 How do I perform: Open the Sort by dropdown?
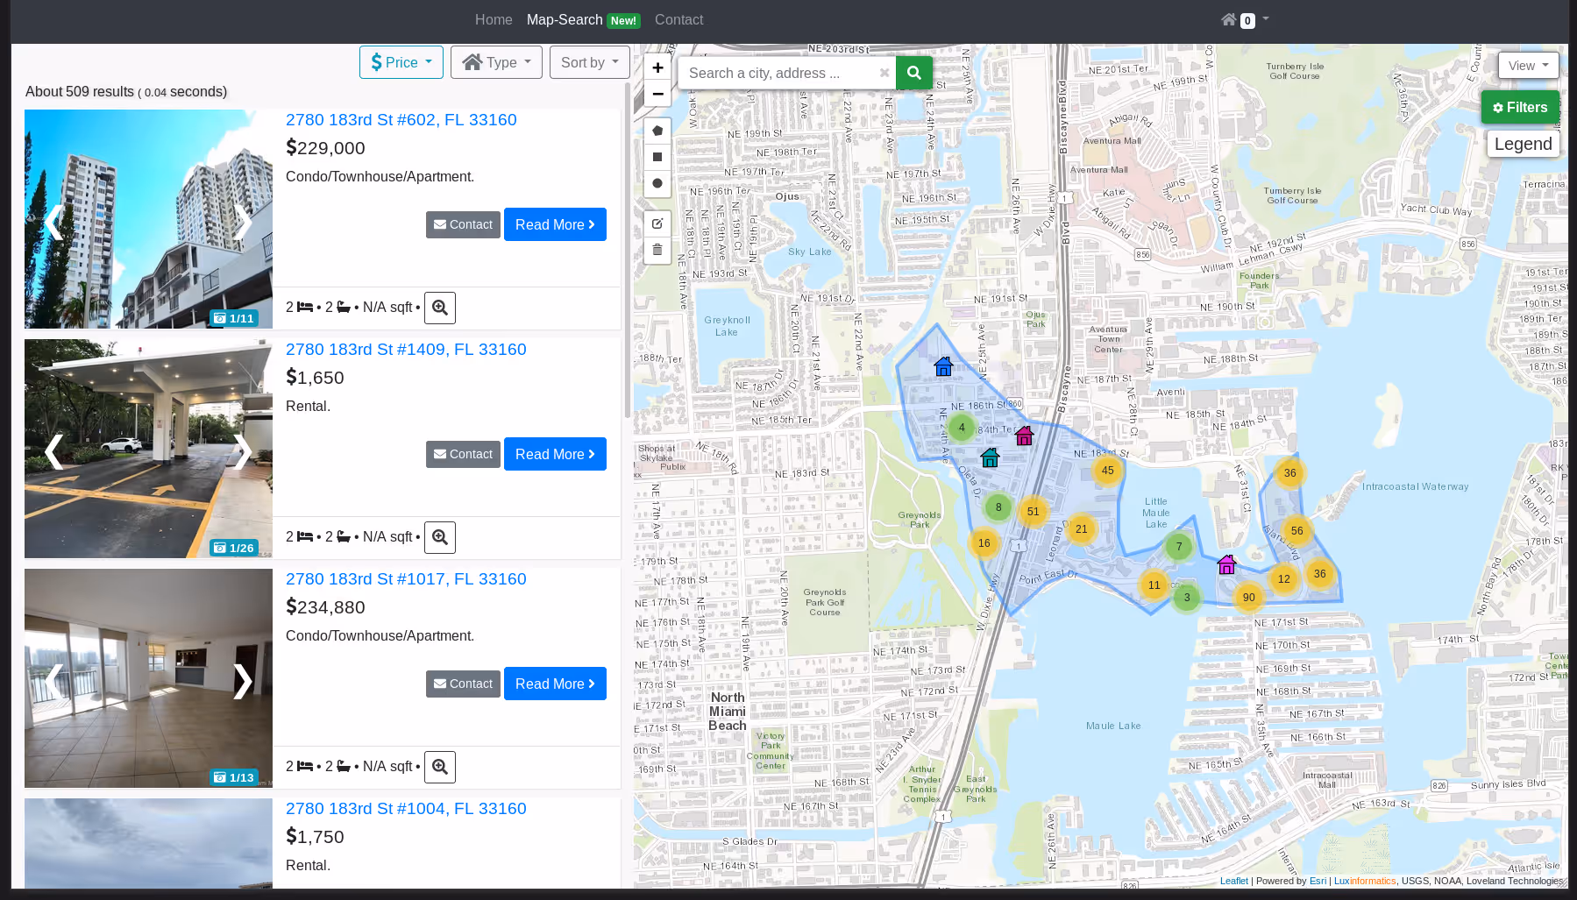589,62
